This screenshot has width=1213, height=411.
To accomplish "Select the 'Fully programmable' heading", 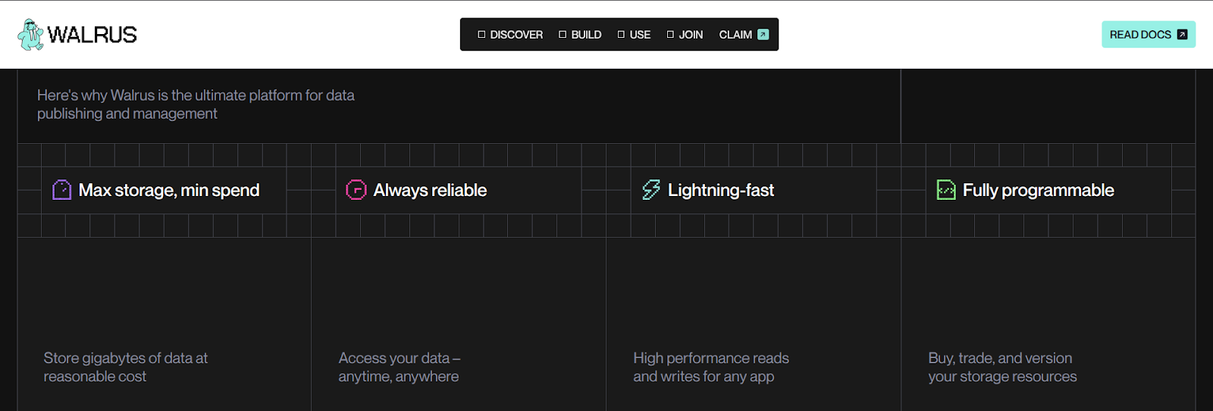I will [1039, 190].
